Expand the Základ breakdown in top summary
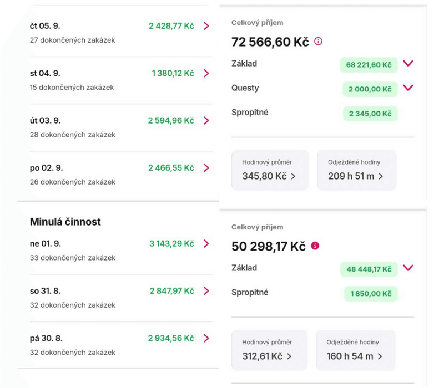 (407, 64)
